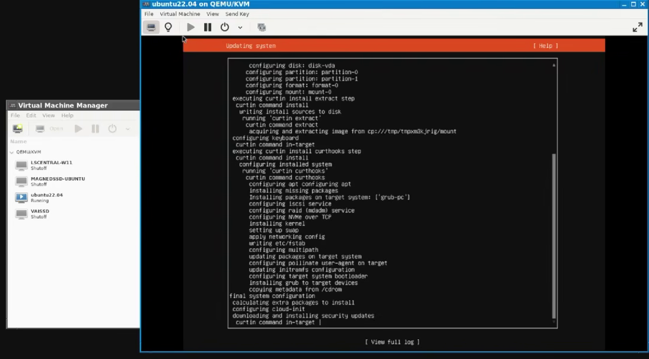Viewport: 649px width, 359px height.
Task: Select the MAGNEDSSD-UBUNTU virtual machine
Action: tap(73, 181)
